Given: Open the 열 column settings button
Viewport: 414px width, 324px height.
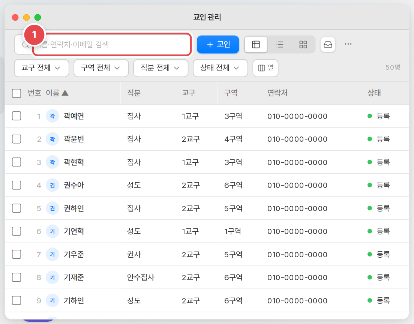Looking at the screenshot, I should (265, 68).
